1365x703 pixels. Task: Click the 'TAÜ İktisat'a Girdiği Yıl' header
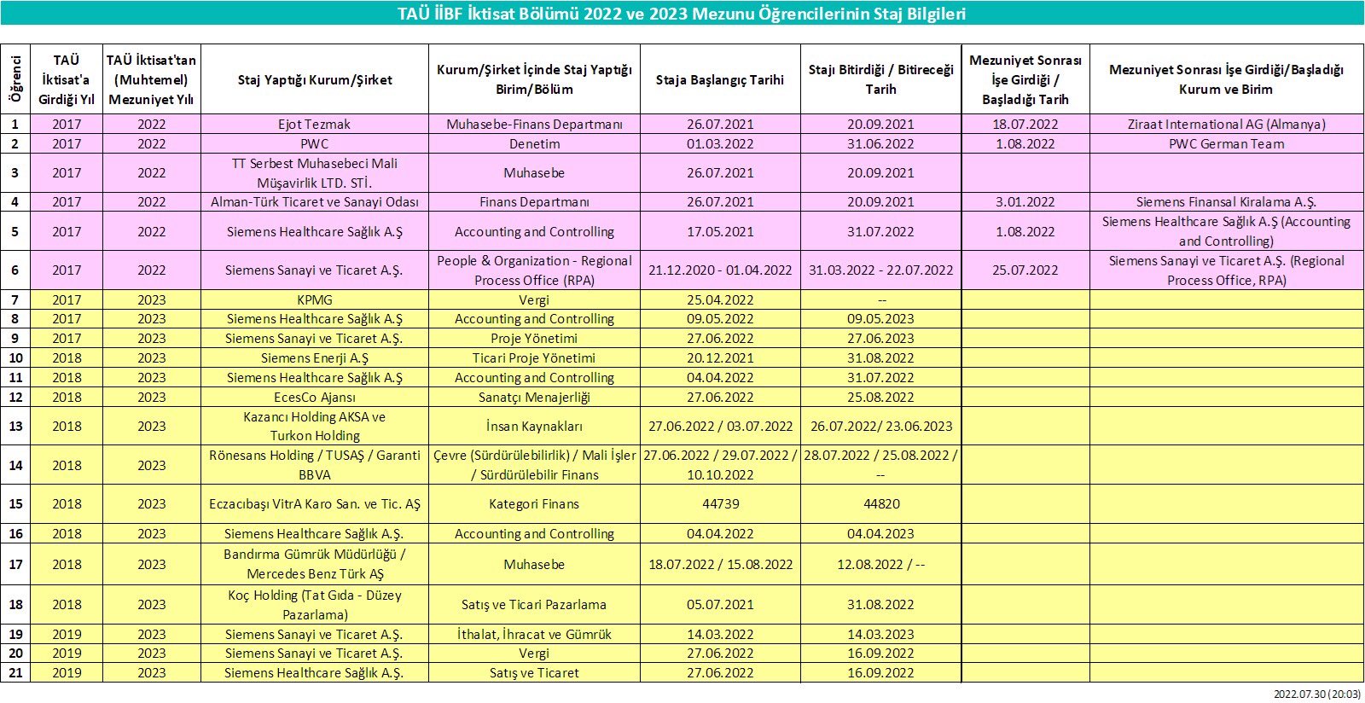point(67,79)
